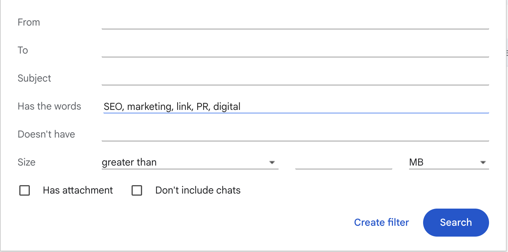508x252 pixels.
Task: Tick the Don't include chats checkbox
Action: pos(137,190)
